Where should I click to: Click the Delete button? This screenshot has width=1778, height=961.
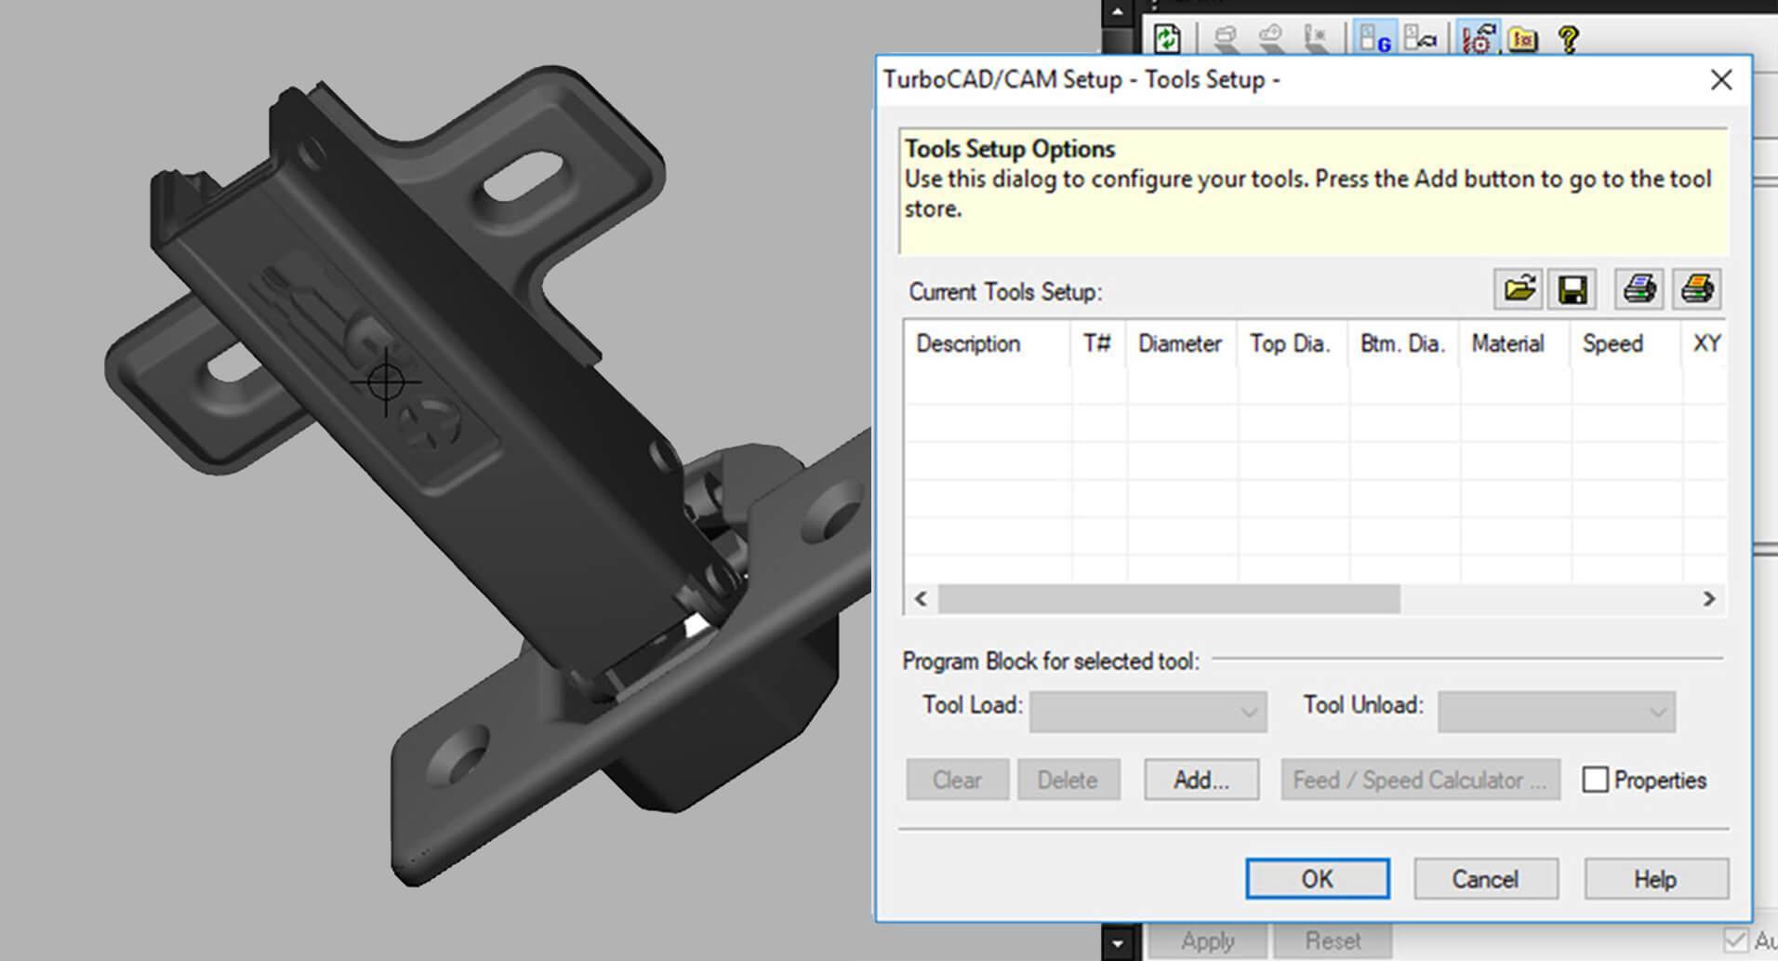click(1068, 780)
